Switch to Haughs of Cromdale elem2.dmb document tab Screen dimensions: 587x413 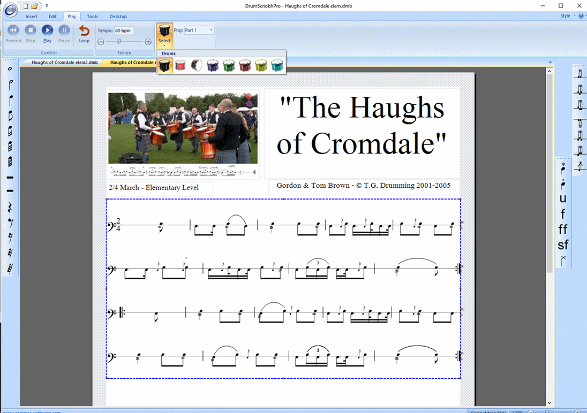coord(64,62)
